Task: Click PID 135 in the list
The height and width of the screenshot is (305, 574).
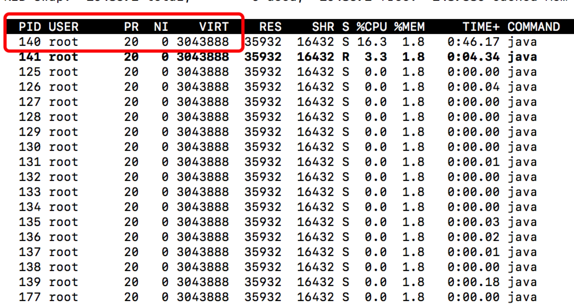Action: 30,222
